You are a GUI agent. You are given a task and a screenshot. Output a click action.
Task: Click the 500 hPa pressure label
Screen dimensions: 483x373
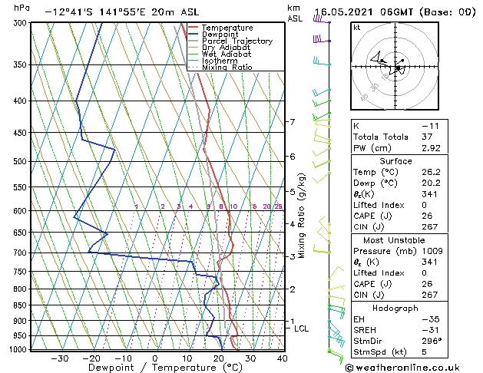(x=22, y=161)
